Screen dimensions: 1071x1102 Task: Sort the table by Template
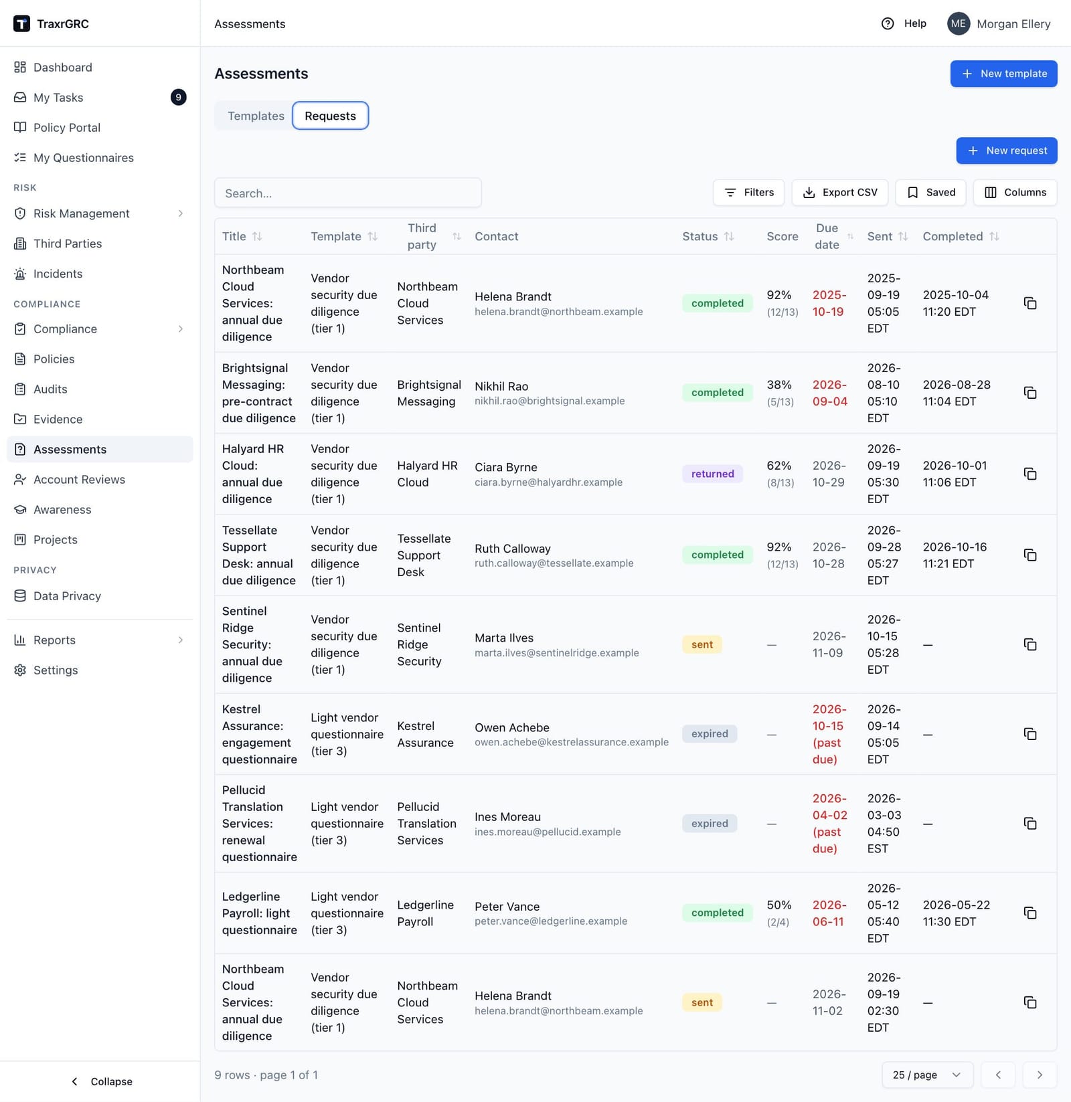click(373, 236)
